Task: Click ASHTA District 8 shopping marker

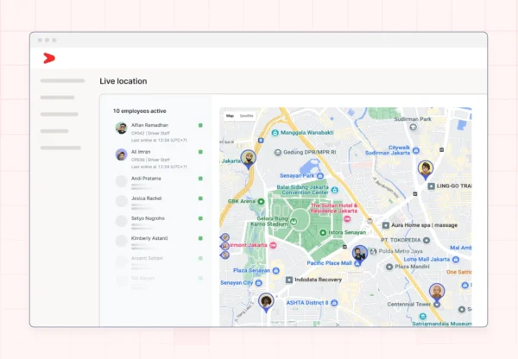Action: pyautogui.click(x=334, y=303)
